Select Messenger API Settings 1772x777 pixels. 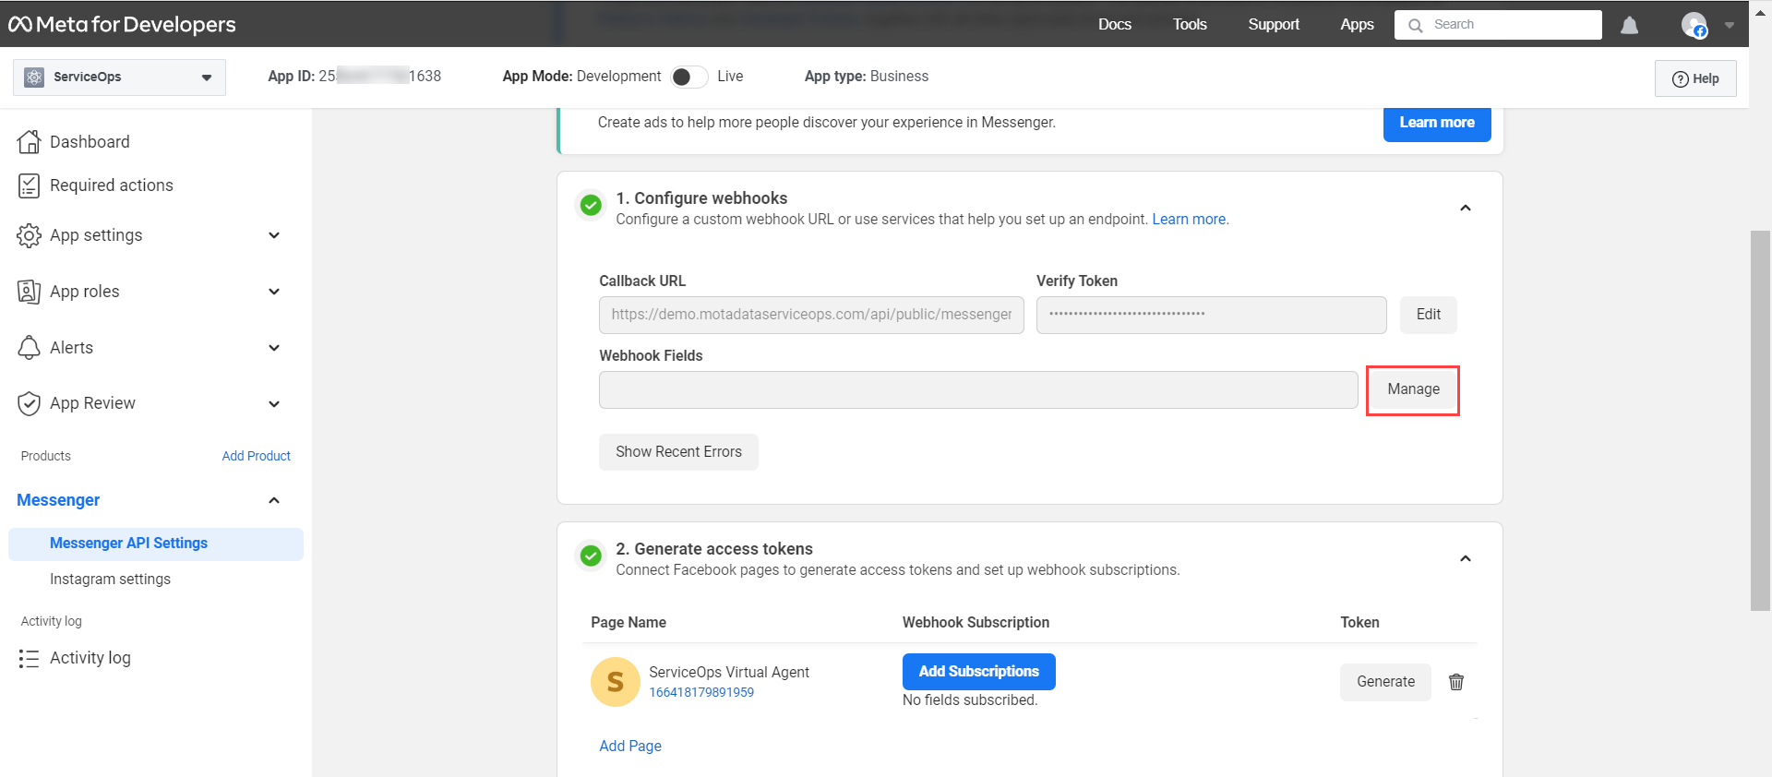click(x=156, y=544)
